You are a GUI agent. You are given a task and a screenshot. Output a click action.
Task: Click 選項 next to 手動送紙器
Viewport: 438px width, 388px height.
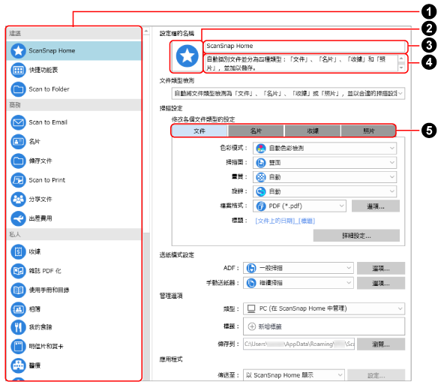(x=381, y=283)
